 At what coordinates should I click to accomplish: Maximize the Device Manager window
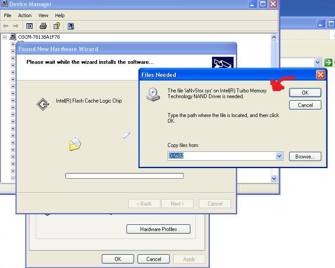pos(263,4)
